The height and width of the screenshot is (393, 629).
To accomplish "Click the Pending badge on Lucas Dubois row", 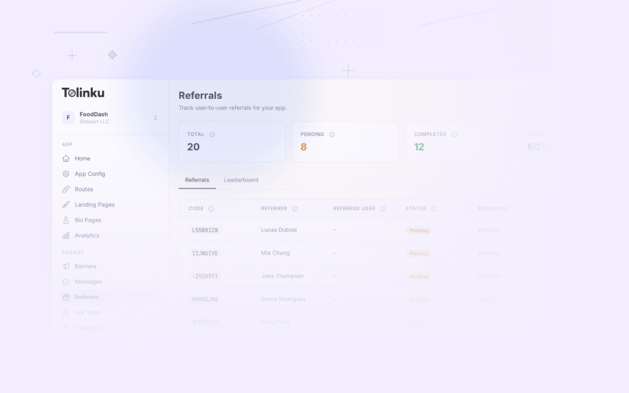I will pos(418,230).
